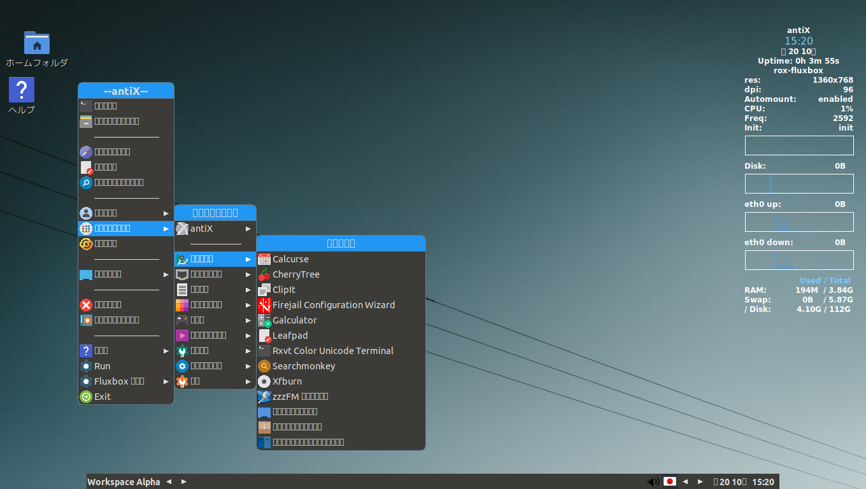This screenshot has width=866, height=489.
Task: Click the "rox-fluxbox" text in the monitor
Action: [x=799, y=71]
